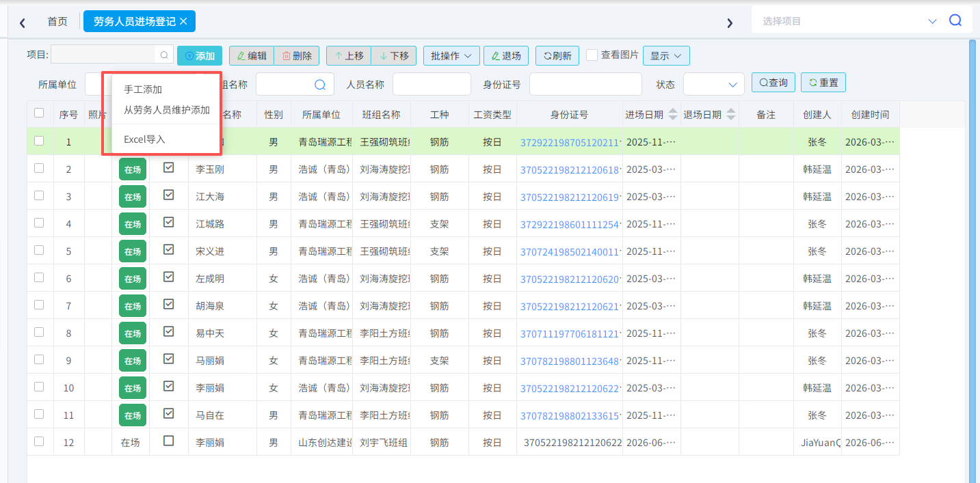The width and height of the screenshot is (980, 483).
Task: Click into the 人员名称 input field
Action: coord(432,85)
